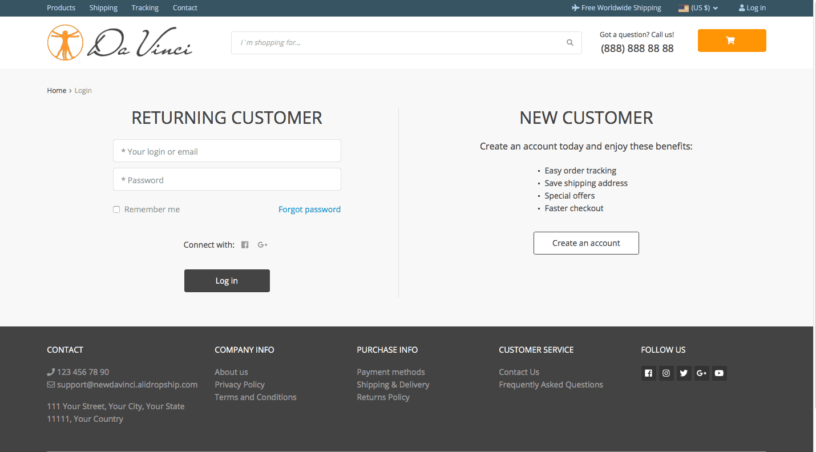Click the orange shopping cart button
816x452 pixels.
732,41
